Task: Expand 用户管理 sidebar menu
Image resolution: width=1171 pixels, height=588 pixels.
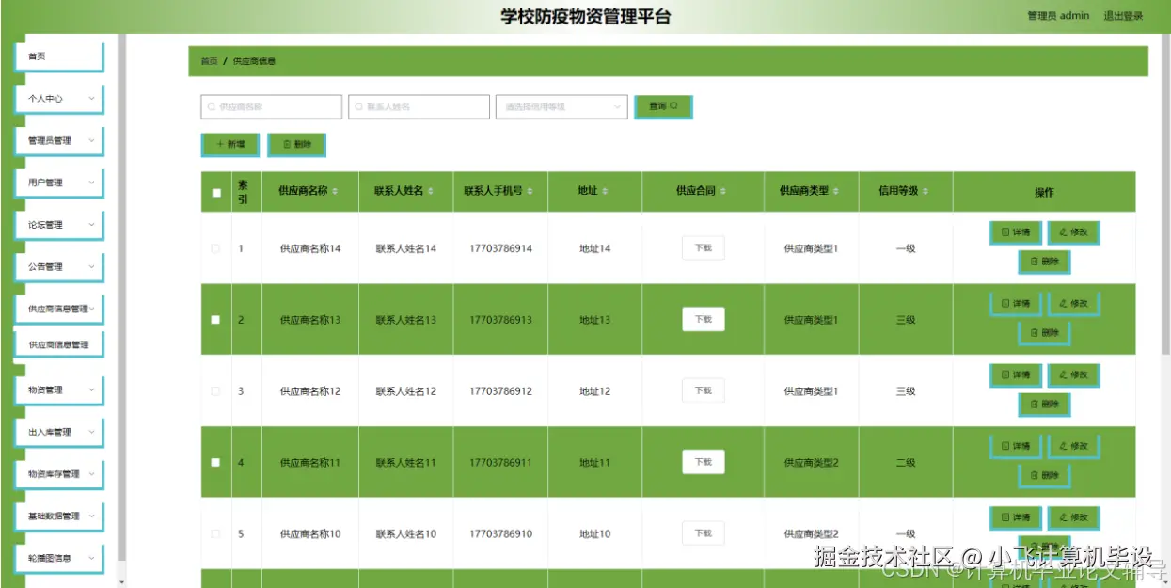Action: [58, 183]
